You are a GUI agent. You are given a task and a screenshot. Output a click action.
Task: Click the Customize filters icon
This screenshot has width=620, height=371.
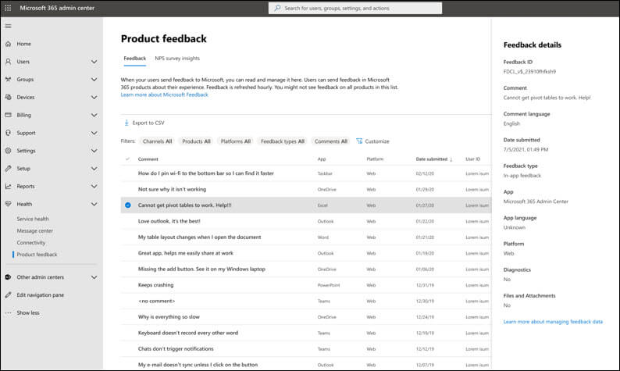coord(359,141)
